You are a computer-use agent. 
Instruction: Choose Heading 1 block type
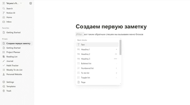pos(85,49)
